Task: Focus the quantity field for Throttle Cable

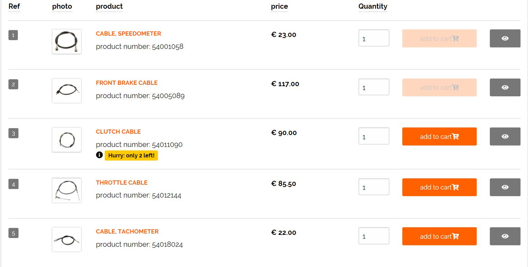Action: pyautogui.click(x=374, y=187)
